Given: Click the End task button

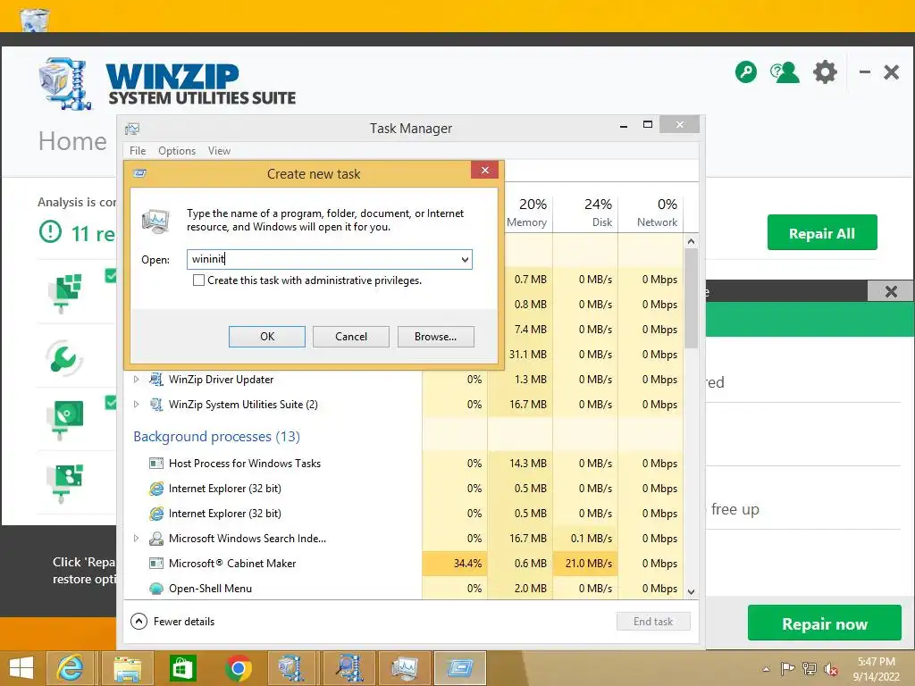Looking at the screenshot, I should click(x=653, y=622).
